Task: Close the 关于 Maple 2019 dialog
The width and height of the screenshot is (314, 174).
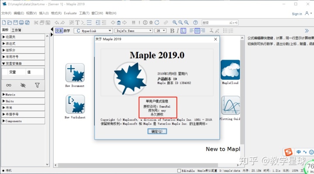Action: point(215,39)
